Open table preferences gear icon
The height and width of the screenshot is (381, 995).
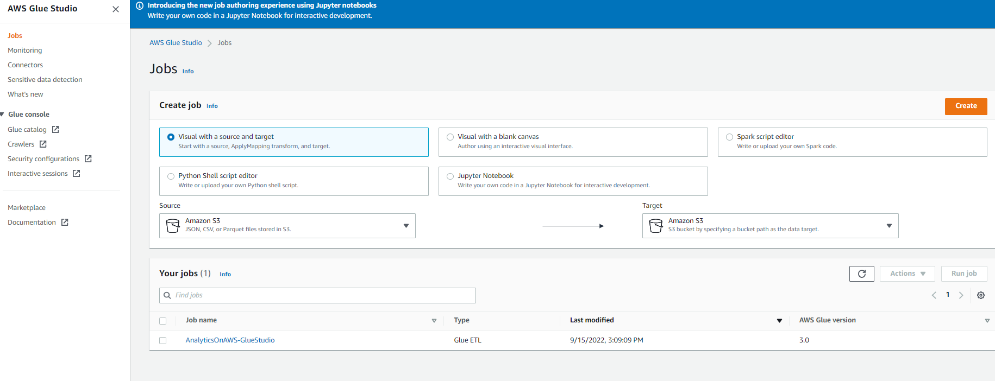click(x=981, y=295)
